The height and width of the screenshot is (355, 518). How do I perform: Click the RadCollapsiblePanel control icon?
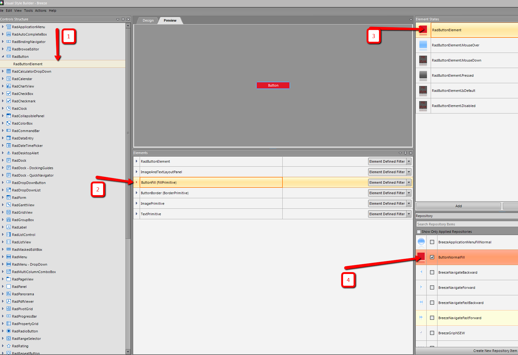click(x=9, y=116)
